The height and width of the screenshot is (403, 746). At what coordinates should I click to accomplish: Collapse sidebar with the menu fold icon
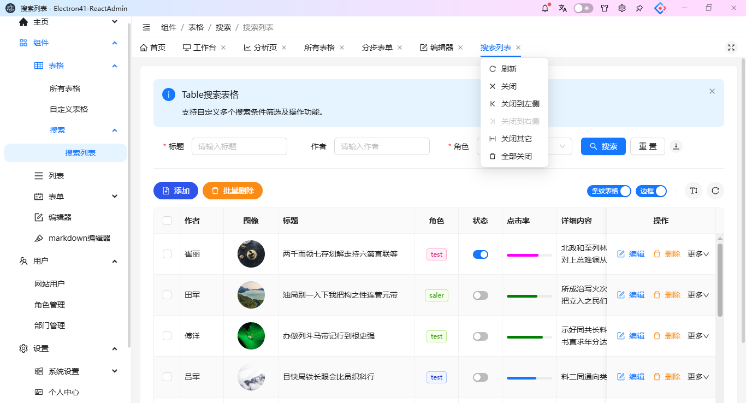(146, 27)
